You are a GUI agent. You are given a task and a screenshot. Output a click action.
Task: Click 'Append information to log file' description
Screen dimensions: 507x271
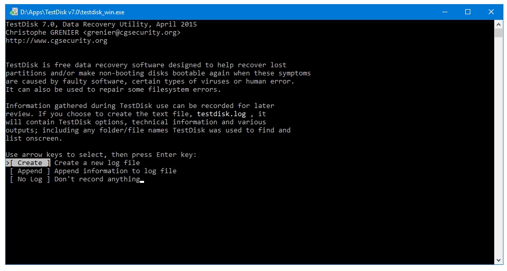116,171
